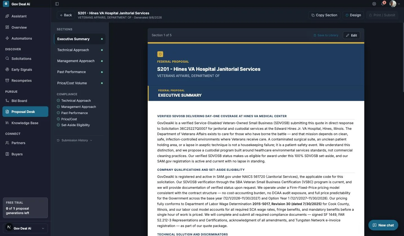The width and height of the screenshot is (404, 236).
Task: Click 'EXECUTIVE SUMMARY' banner heading
Action: coord(180,96)
